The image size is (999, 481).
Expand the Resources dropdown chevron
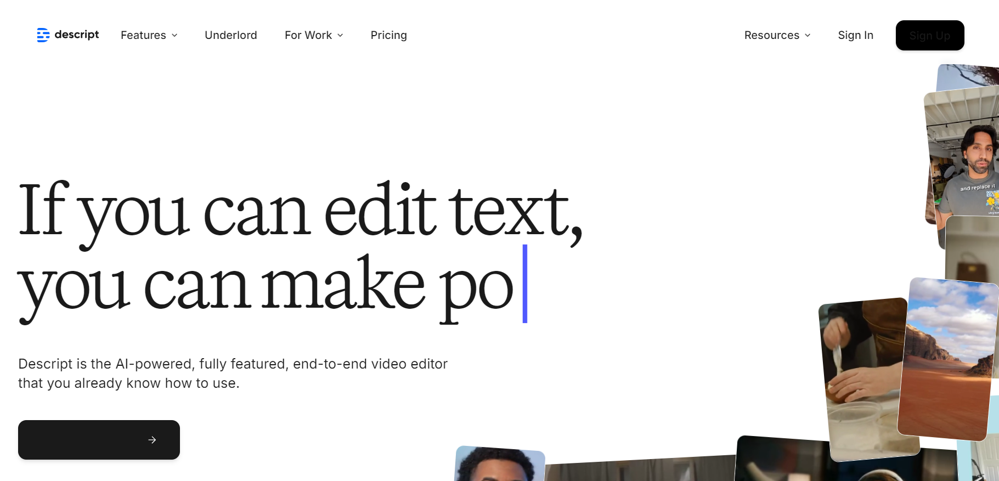click(808, 35)
